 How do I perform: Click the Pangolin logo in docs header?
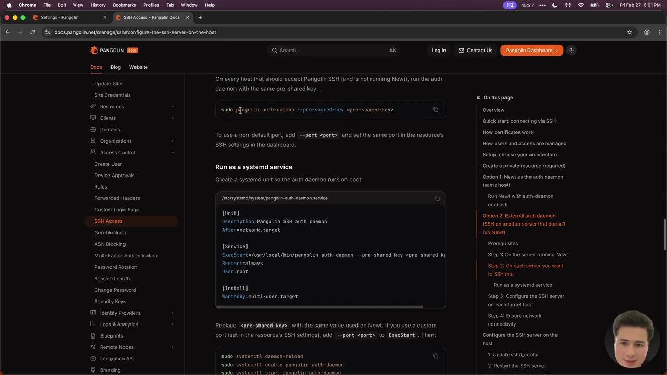click(x=114, y=51)
